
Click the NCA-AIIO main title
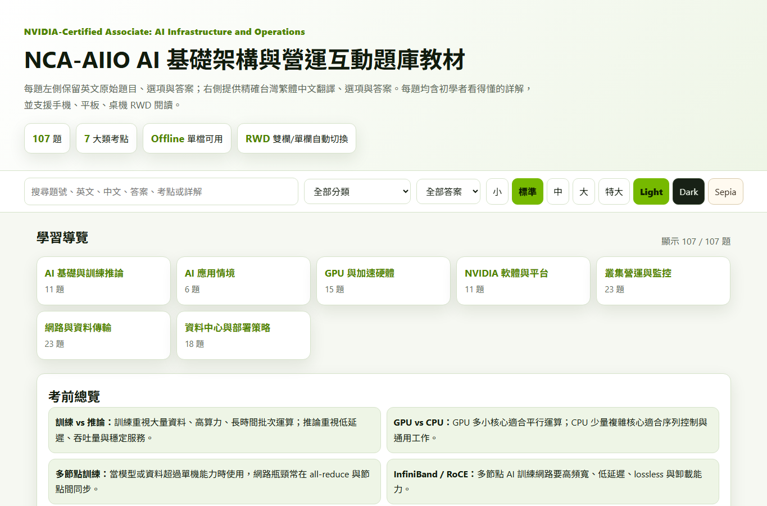tap(244, 60)
